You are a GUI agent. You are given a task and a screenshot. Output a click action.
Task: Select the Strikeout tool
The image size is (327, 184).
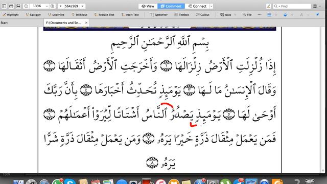pyautogui.click(x=79, y=15)
